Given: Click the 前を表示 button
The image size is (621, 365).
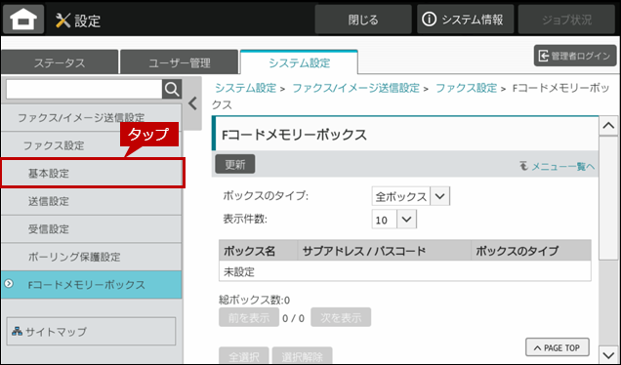Looking at the screenshot, I should [x=249, y=317].
